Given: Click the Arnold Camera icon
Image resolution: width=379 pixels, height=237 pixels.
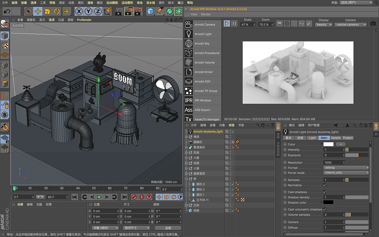Looking at the screenshot, I should pos(189,25).
